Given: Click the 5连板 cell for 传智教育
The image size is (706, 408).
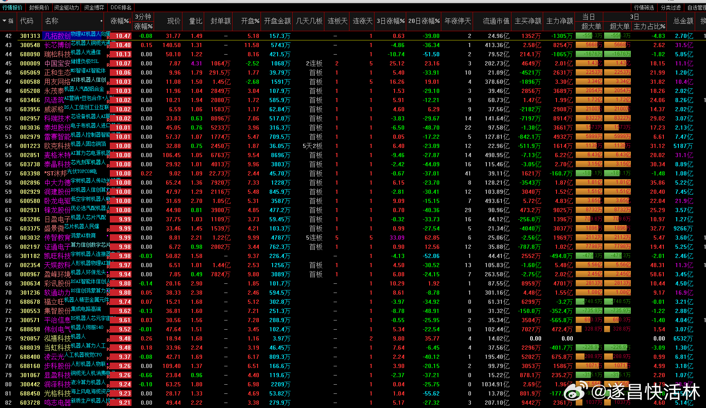Looking at the screenshot, I should point(314,238).
